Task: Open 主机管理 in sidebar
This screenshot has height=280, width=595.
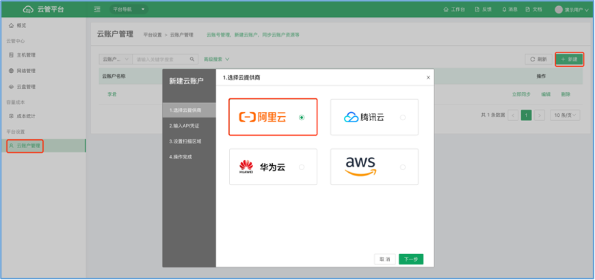Action: pyautogui.click(x=43, y=55)
